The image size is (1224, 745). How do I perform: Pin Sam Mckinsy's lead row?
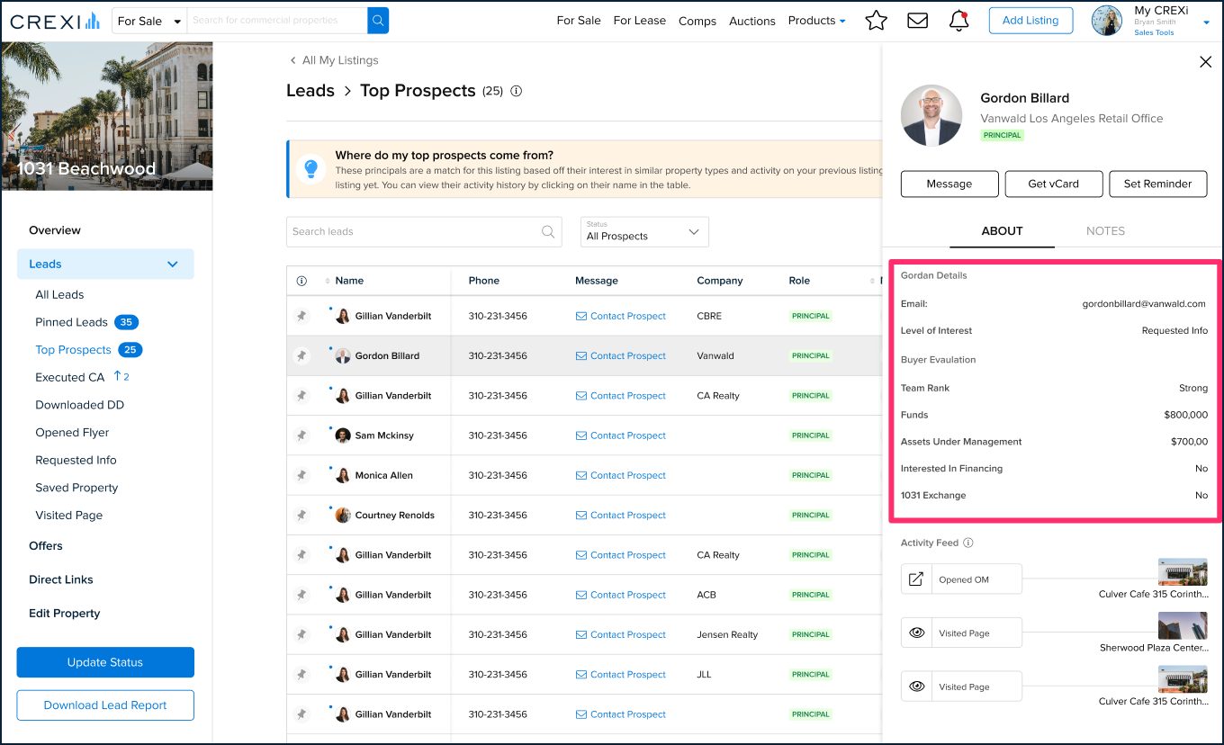coord(301,435)
